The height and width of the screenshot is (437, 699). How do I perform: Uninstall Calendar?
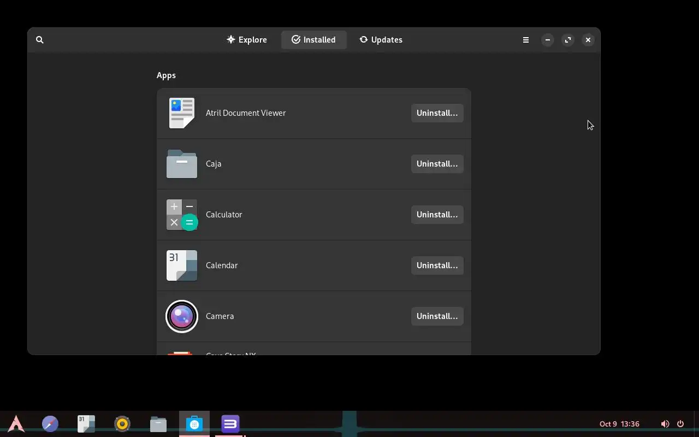click(437, 265)
